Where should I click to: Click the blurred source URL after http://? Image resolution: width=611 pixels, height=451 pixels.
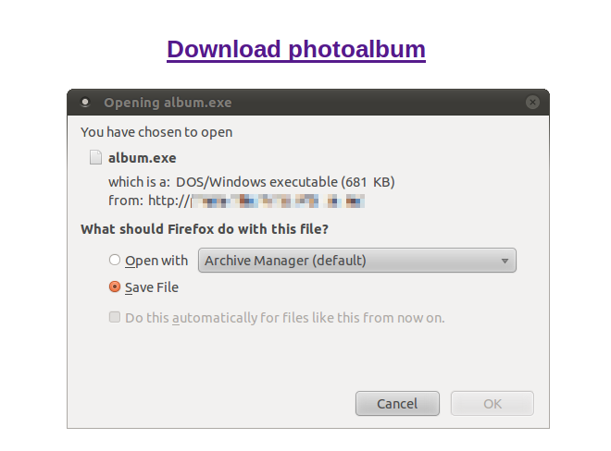coord(278,201)
